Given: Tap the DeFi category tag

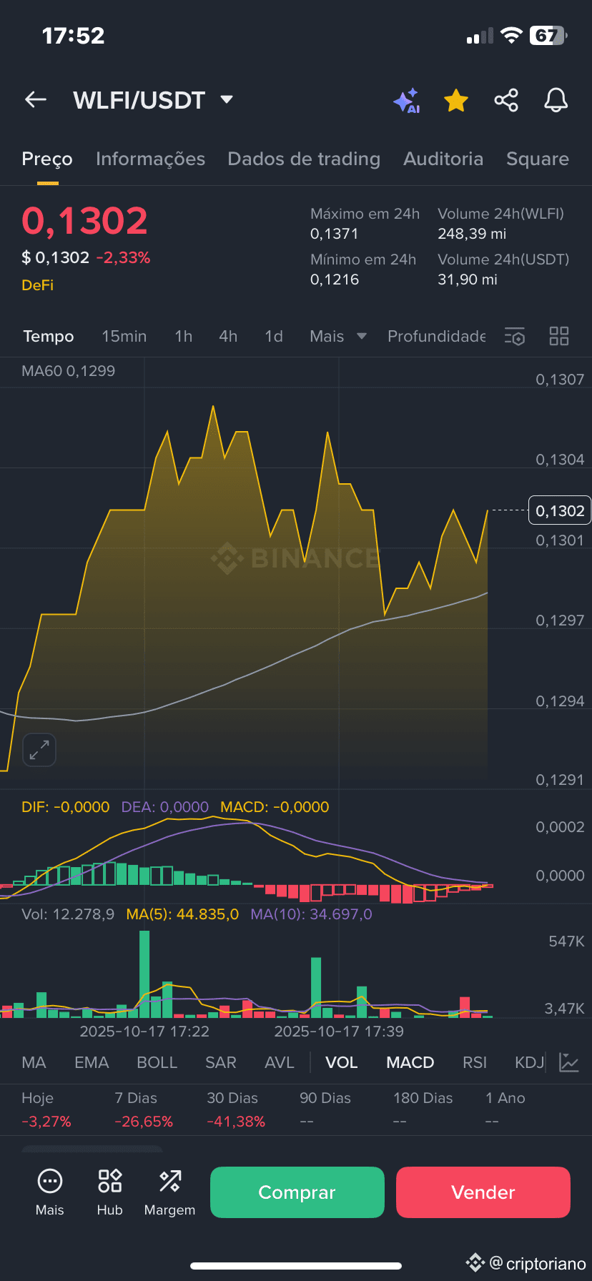Looking at the screenshot, I should pyautogui.click(x=38, y=285).
